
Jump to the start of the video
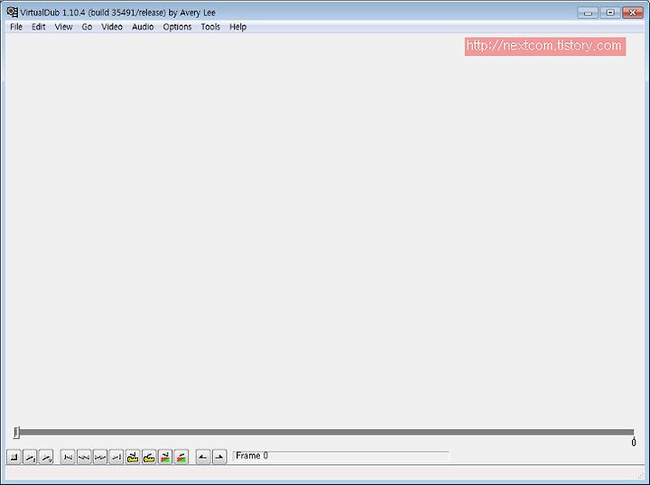pyautogui.click(x=68, y=457)
